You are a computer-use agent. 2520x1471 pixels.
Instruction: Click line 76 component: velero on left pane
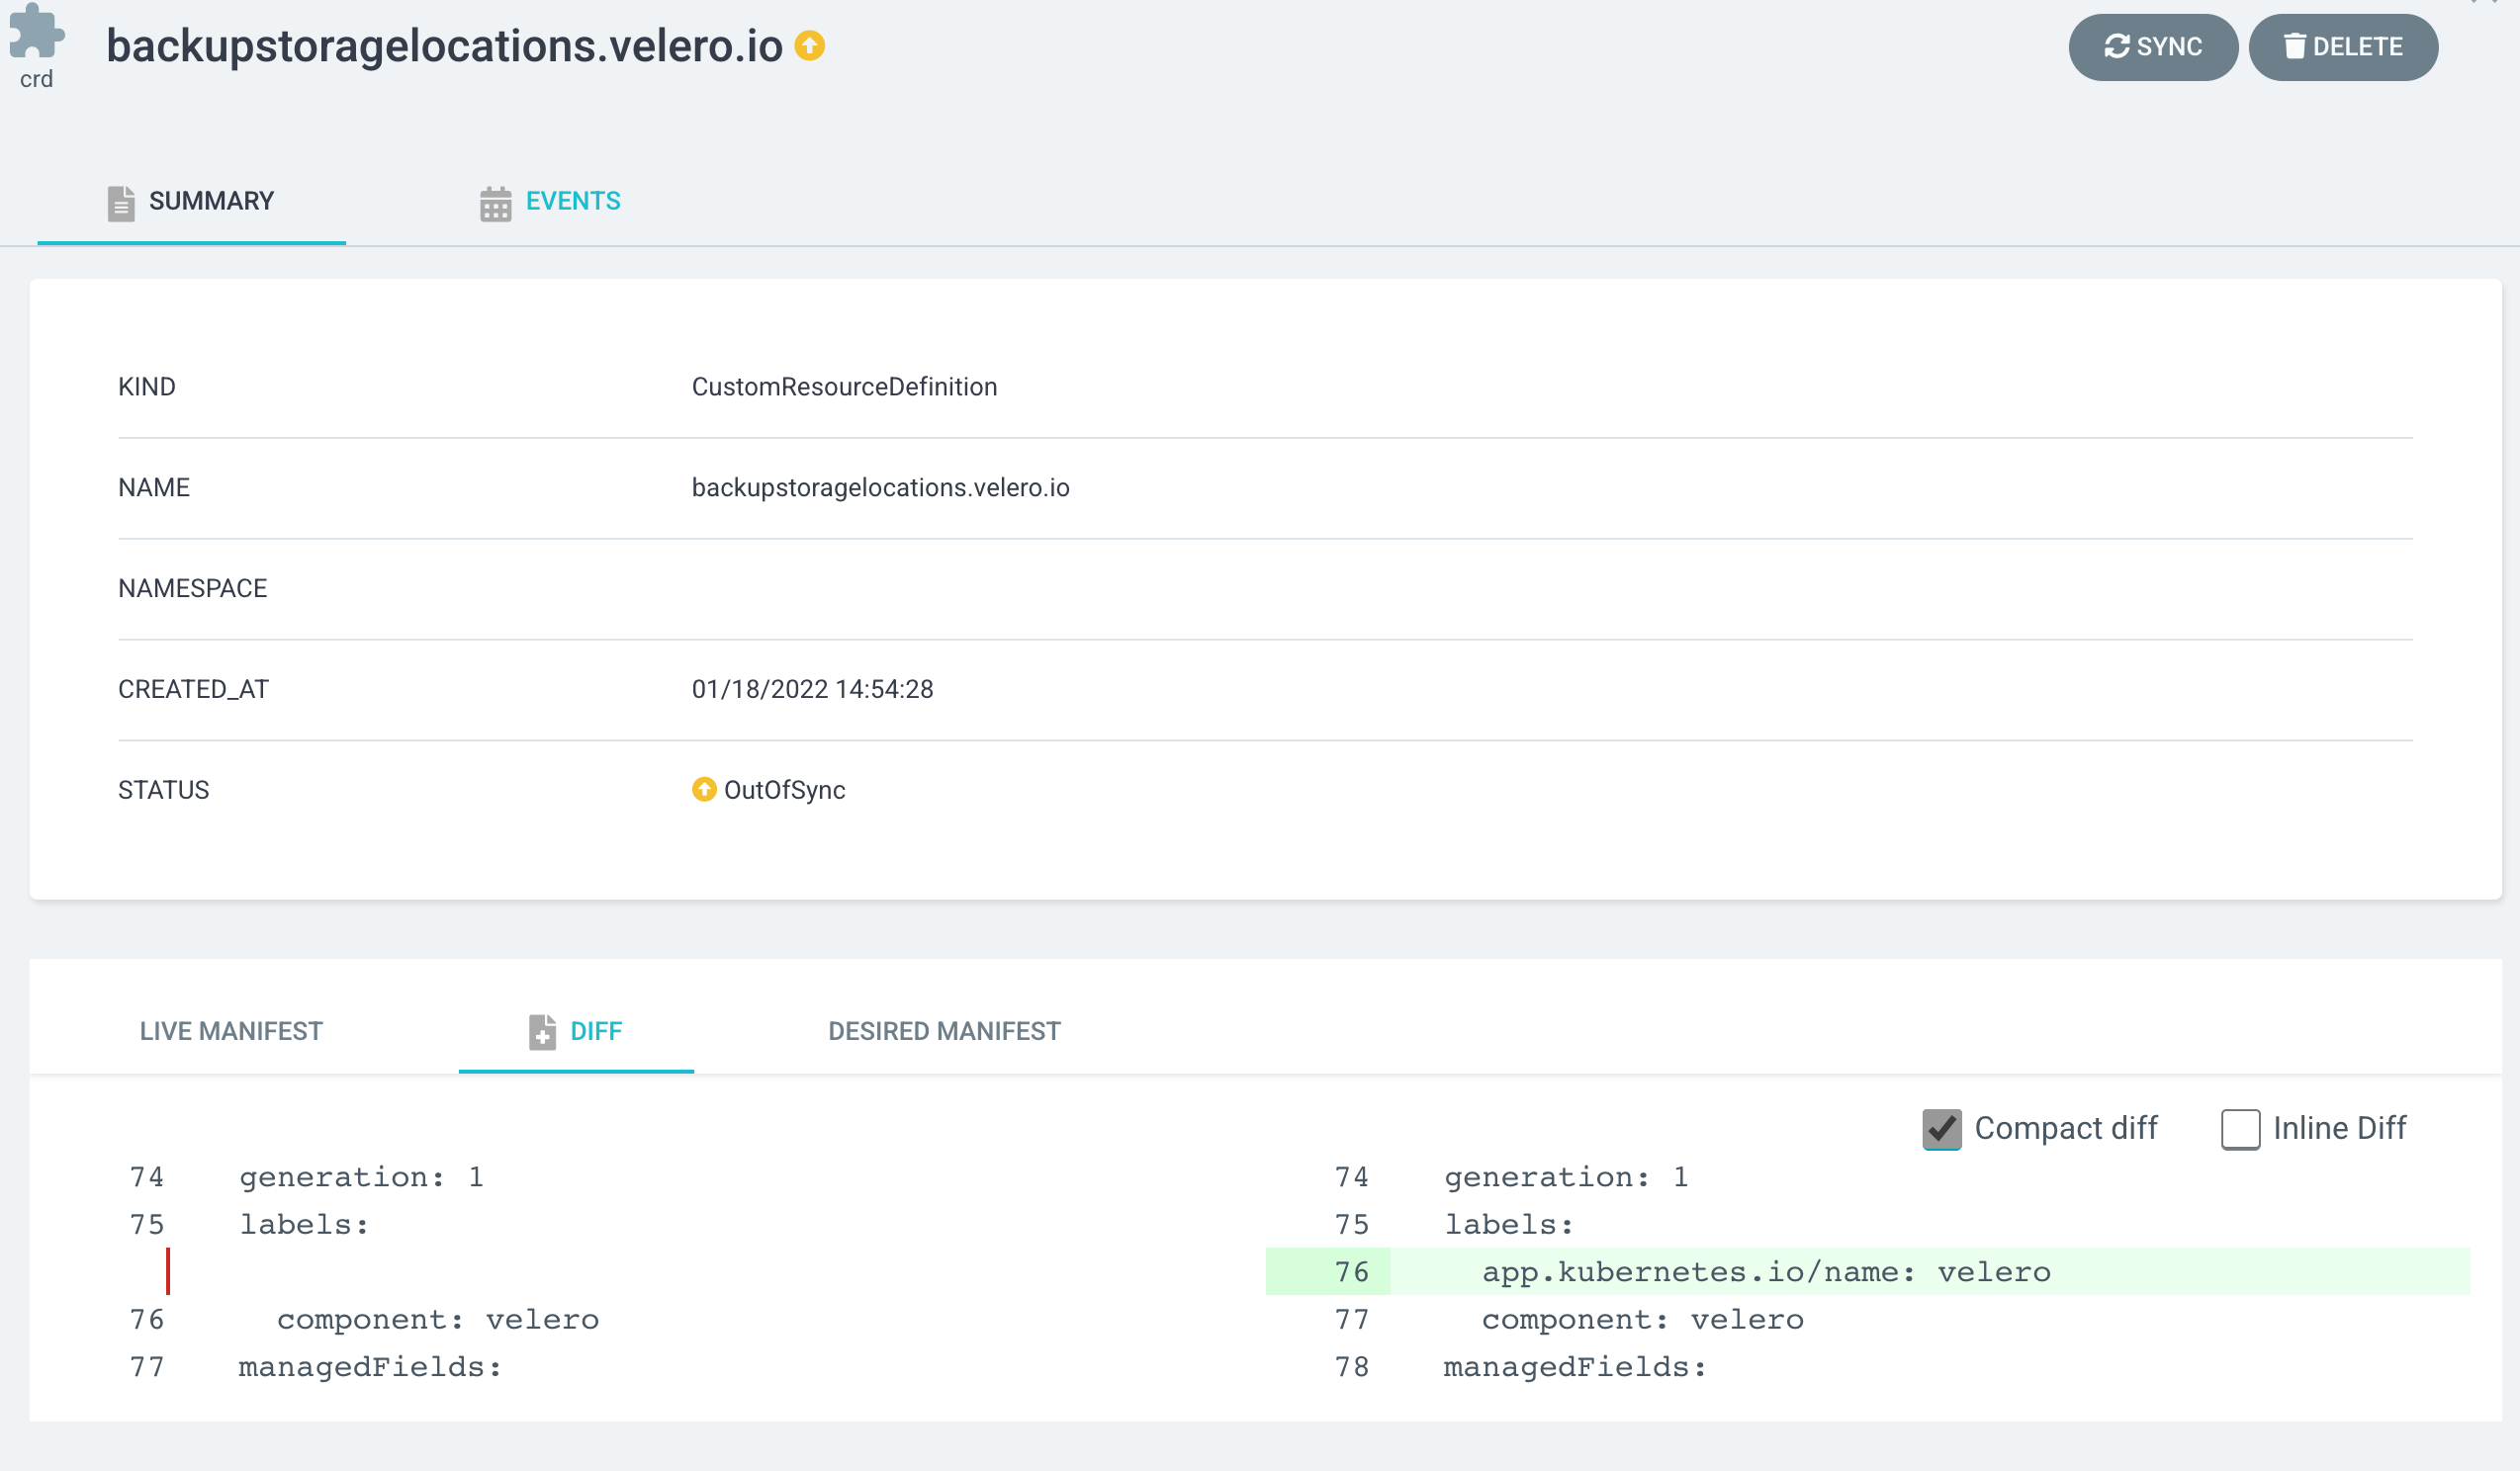click(438, 1319)
